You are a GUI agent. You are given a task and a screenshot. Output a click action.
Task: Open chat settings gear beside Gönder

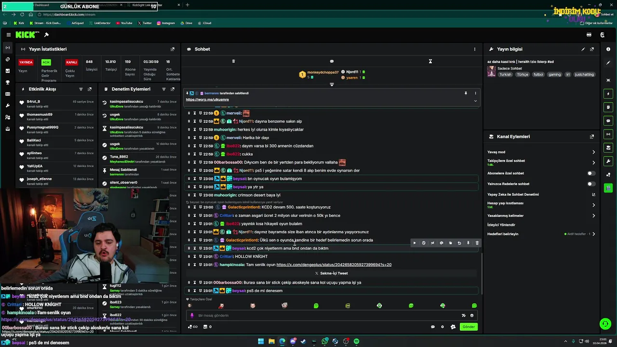coord(443,327)
